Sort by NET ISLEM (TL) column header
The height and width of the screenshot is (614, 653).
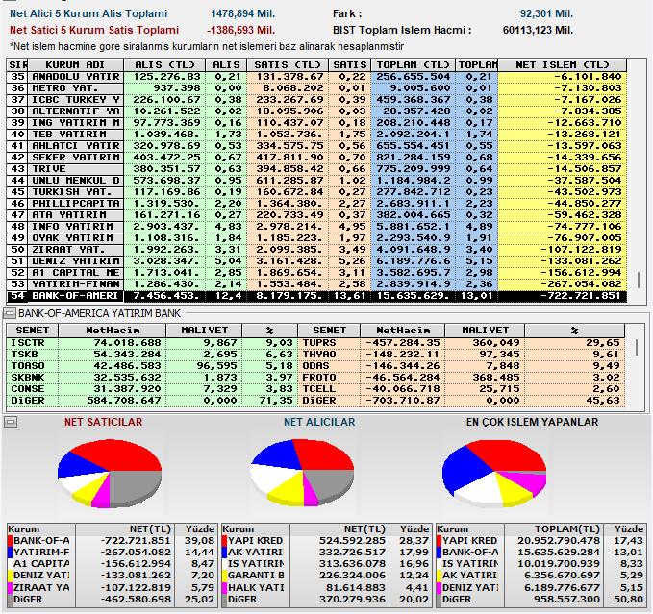[x=563, y=65]
